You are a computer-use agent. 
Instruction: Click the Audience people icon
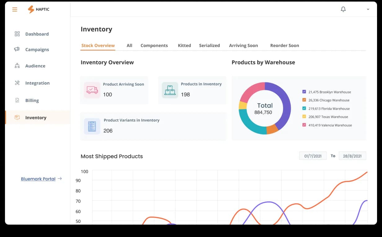[x=17, y=66]
